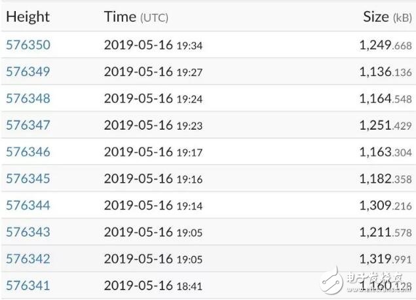This screenshot has width=416, height=300.
Task: Open block height 576348 link
Action: (28, 98)
